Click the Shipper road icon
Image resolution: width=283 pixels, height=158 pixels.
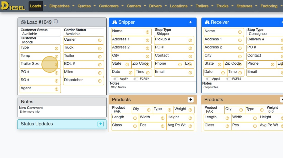pos(115,22)
